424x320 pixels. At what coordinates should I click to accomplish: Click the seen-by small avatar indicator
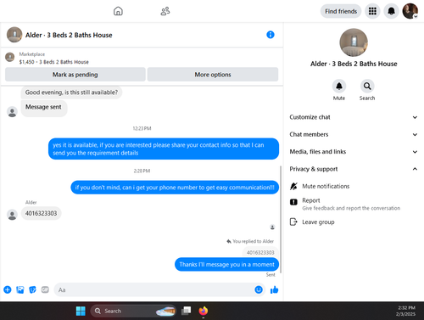pos(272,227)
